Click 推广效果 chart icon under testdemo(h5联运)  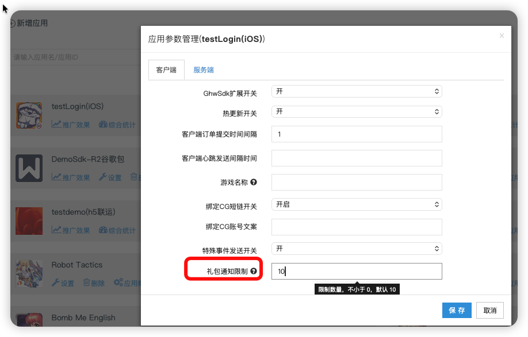tap(56, 230)
